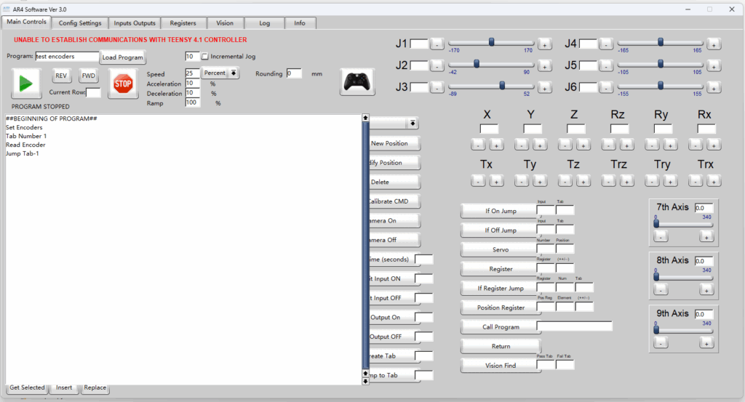Click the green play program button

[26, 84]
